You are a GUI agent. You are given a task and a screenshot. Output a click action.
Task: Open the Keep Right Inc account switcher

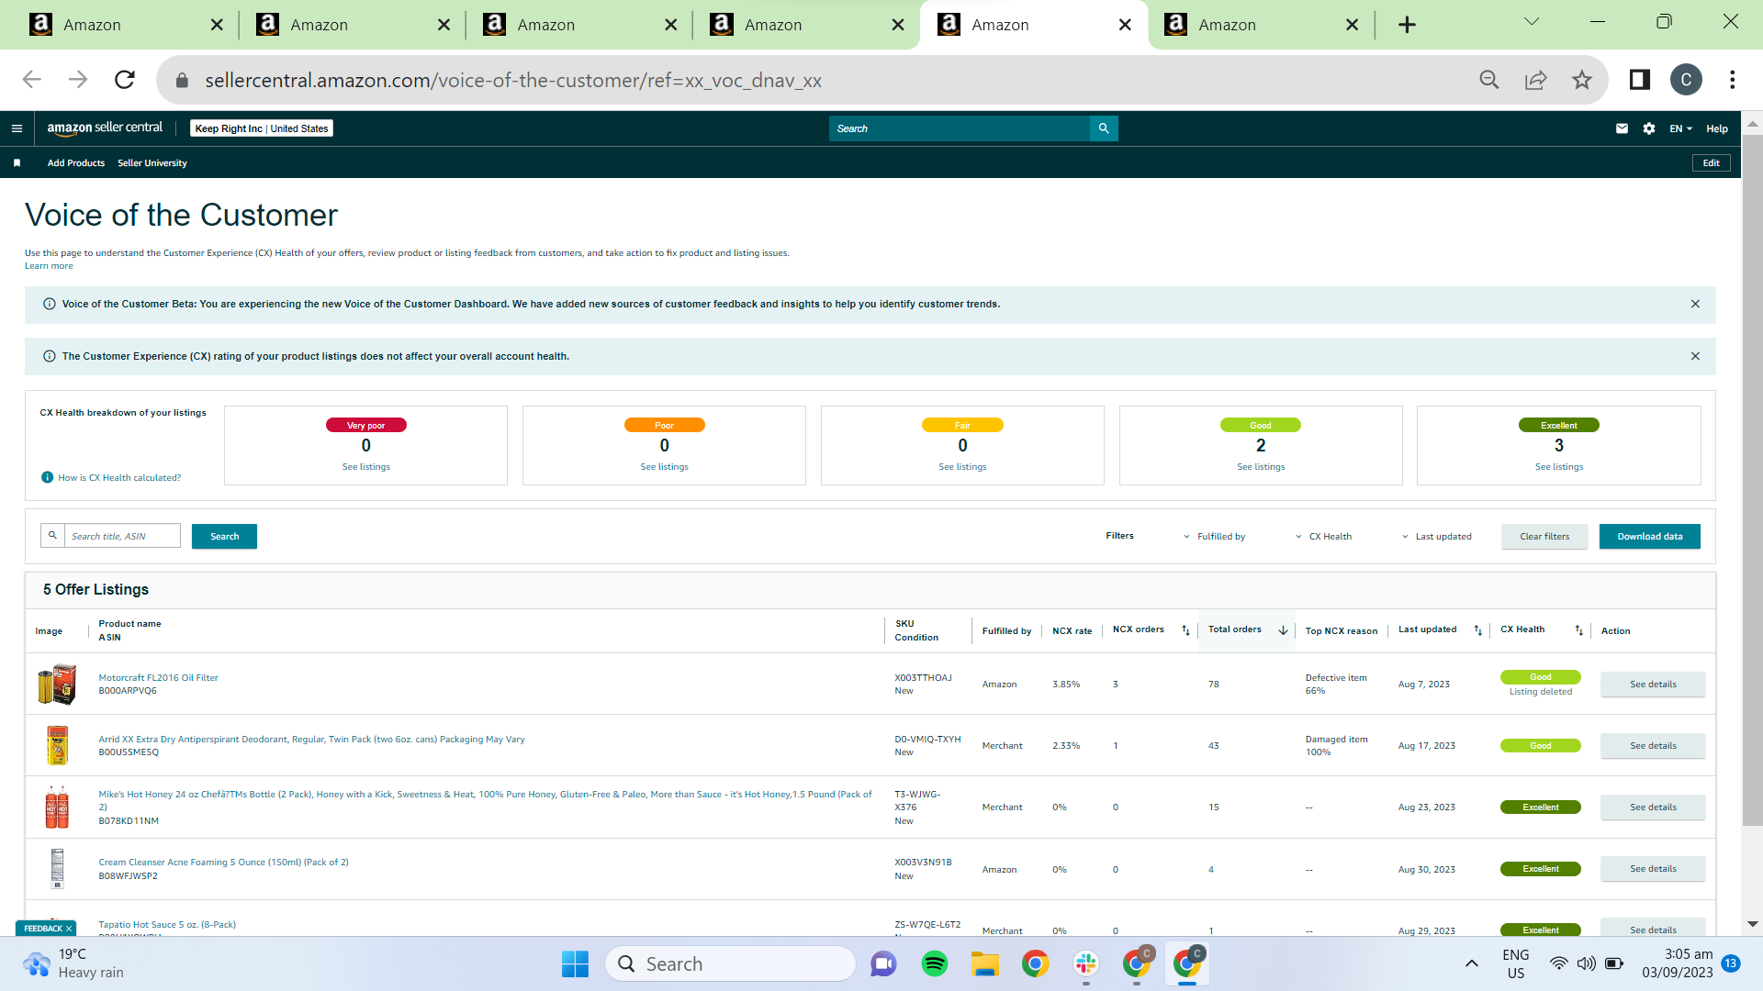(262, 128)
